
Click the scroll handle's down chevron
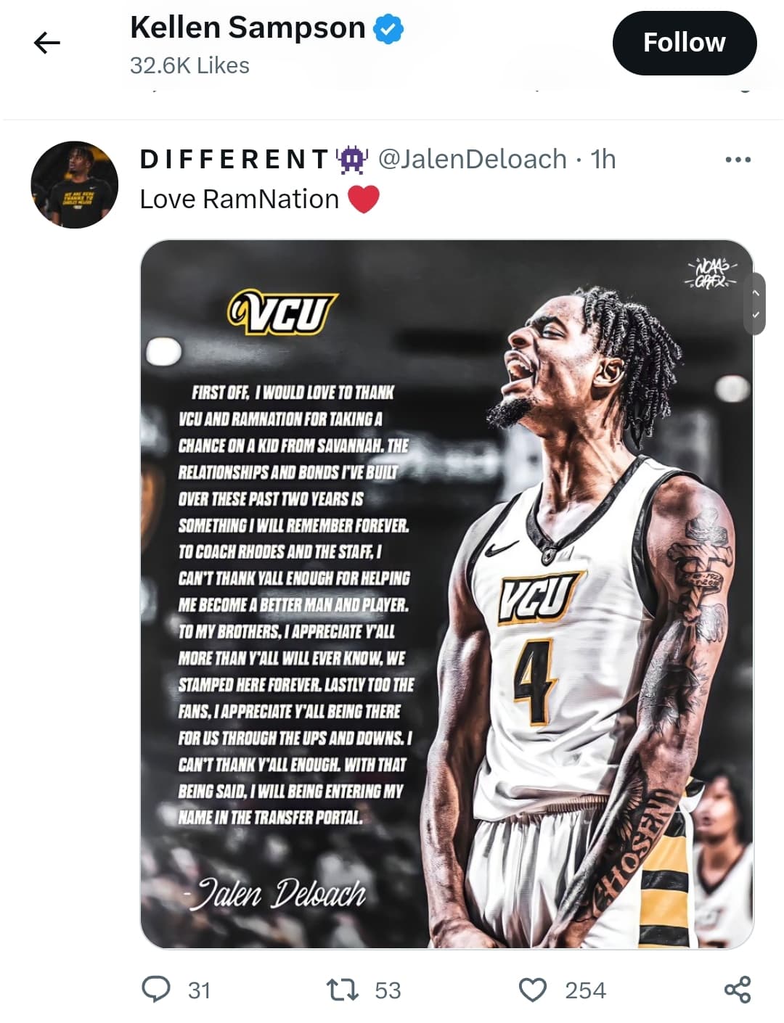(x=756, y=315)
